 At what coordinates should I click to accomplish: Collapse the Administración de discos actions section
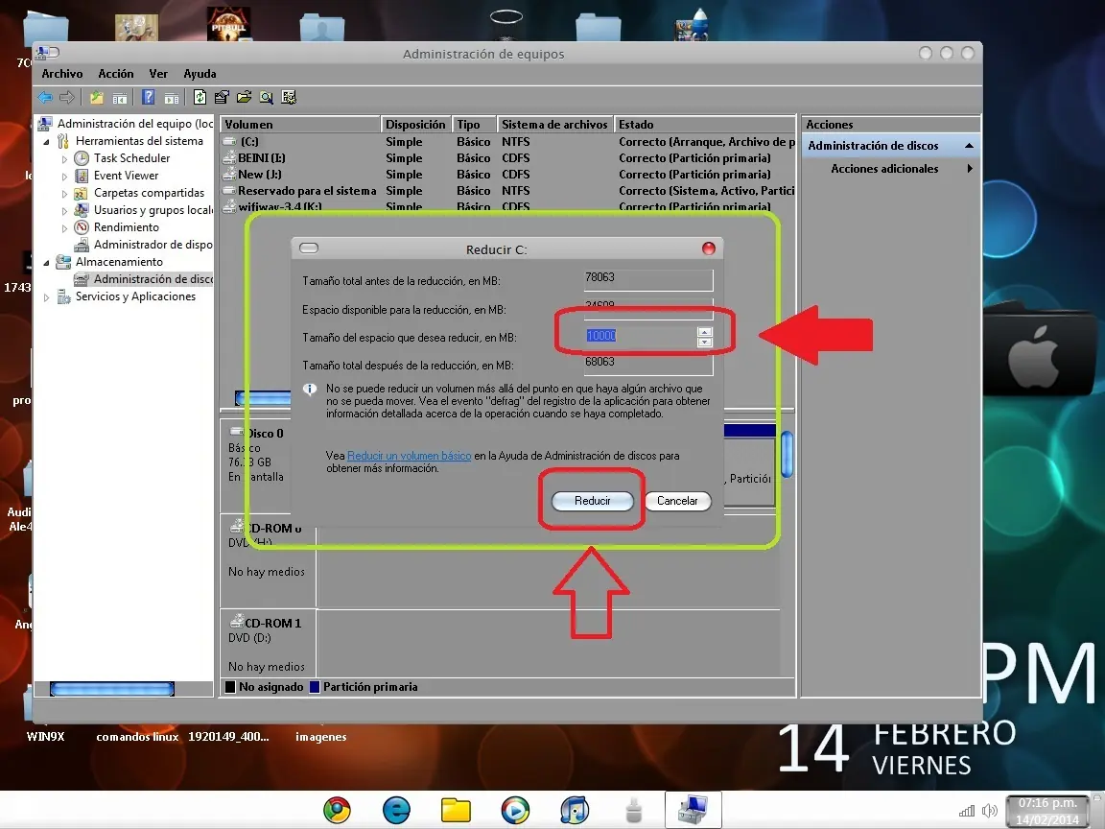(x=969, y=145)
